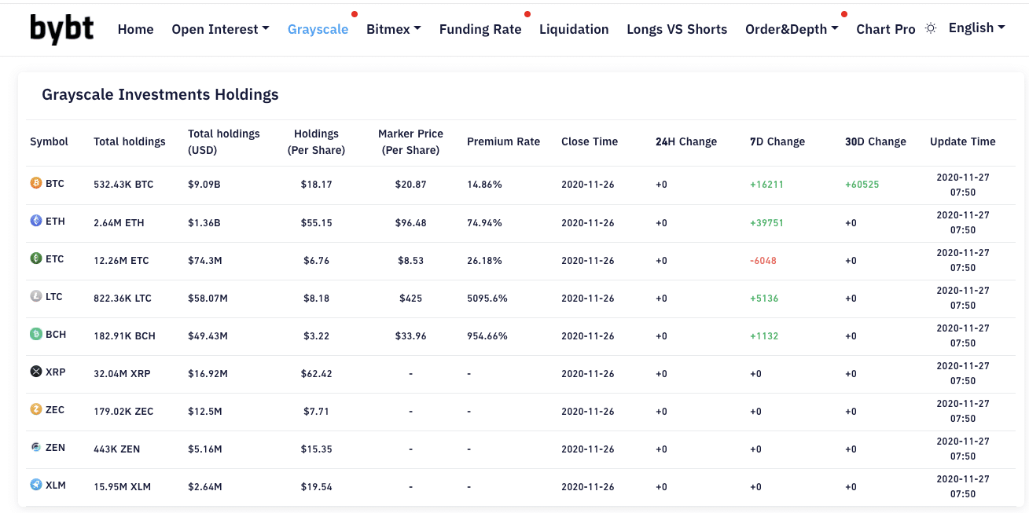Click the XRP symbol label
Image resolution: width=1029 pixels, height=513 pixels.
click(56, 372)
